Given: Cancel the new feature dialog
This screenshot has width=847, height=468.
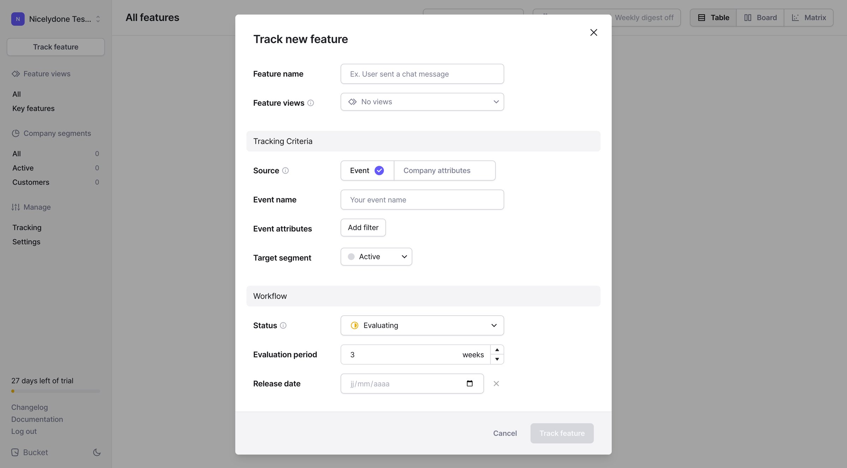Looking at the screenshot, I should (505, 433).
